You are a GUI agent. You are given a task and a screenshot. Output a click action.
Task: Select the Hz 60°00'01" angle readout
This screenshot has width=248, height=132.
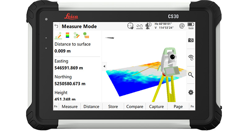pyautogui.click(x=163, y=24)
